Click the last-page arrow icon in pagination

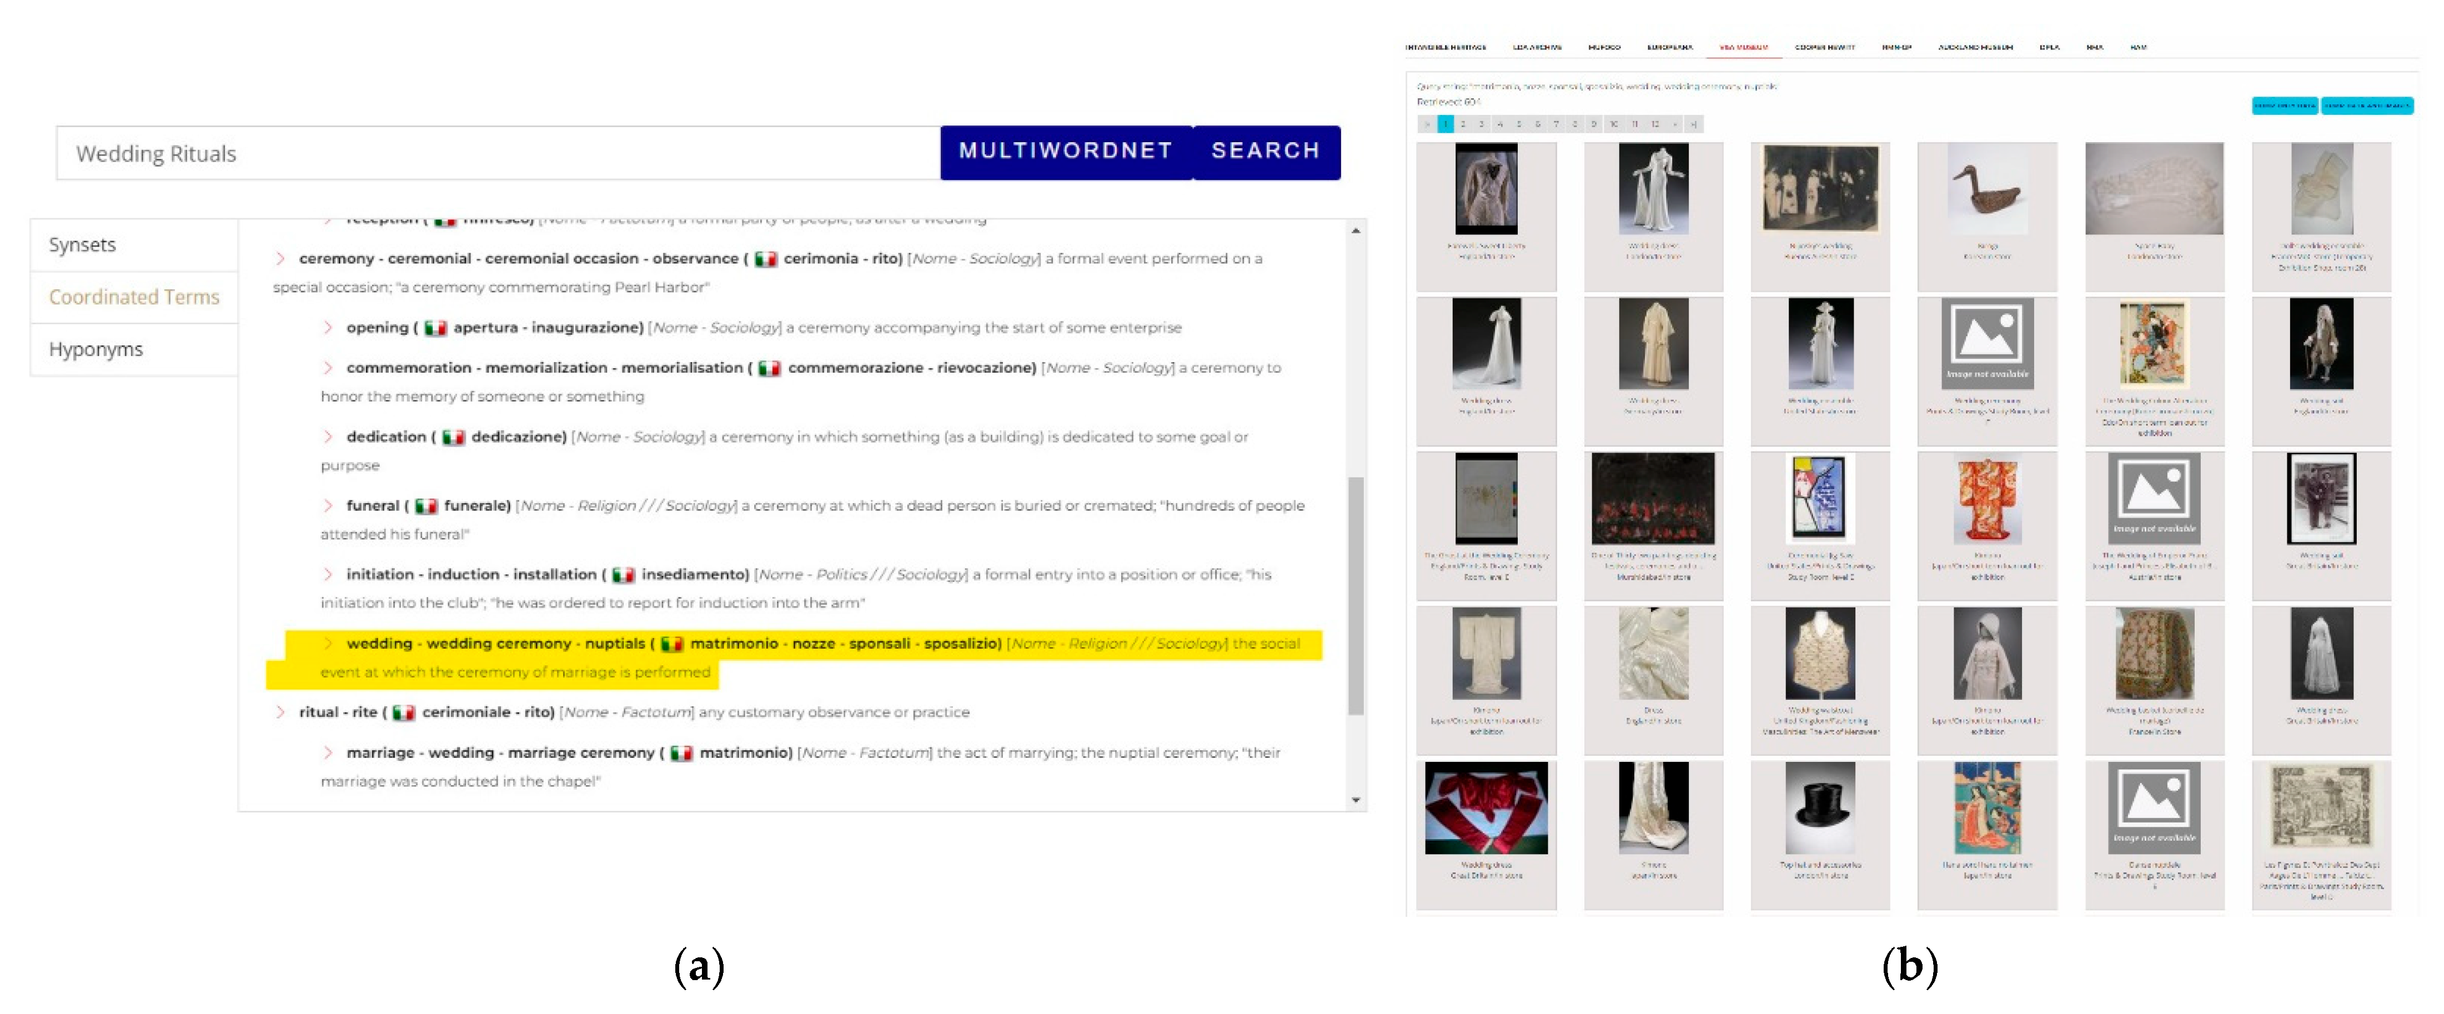[1694, 124]
